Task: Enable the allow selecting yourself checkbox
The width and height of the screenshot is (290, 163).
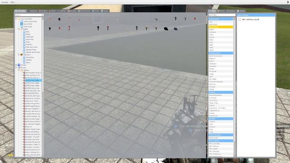Action: coord(240,19)
